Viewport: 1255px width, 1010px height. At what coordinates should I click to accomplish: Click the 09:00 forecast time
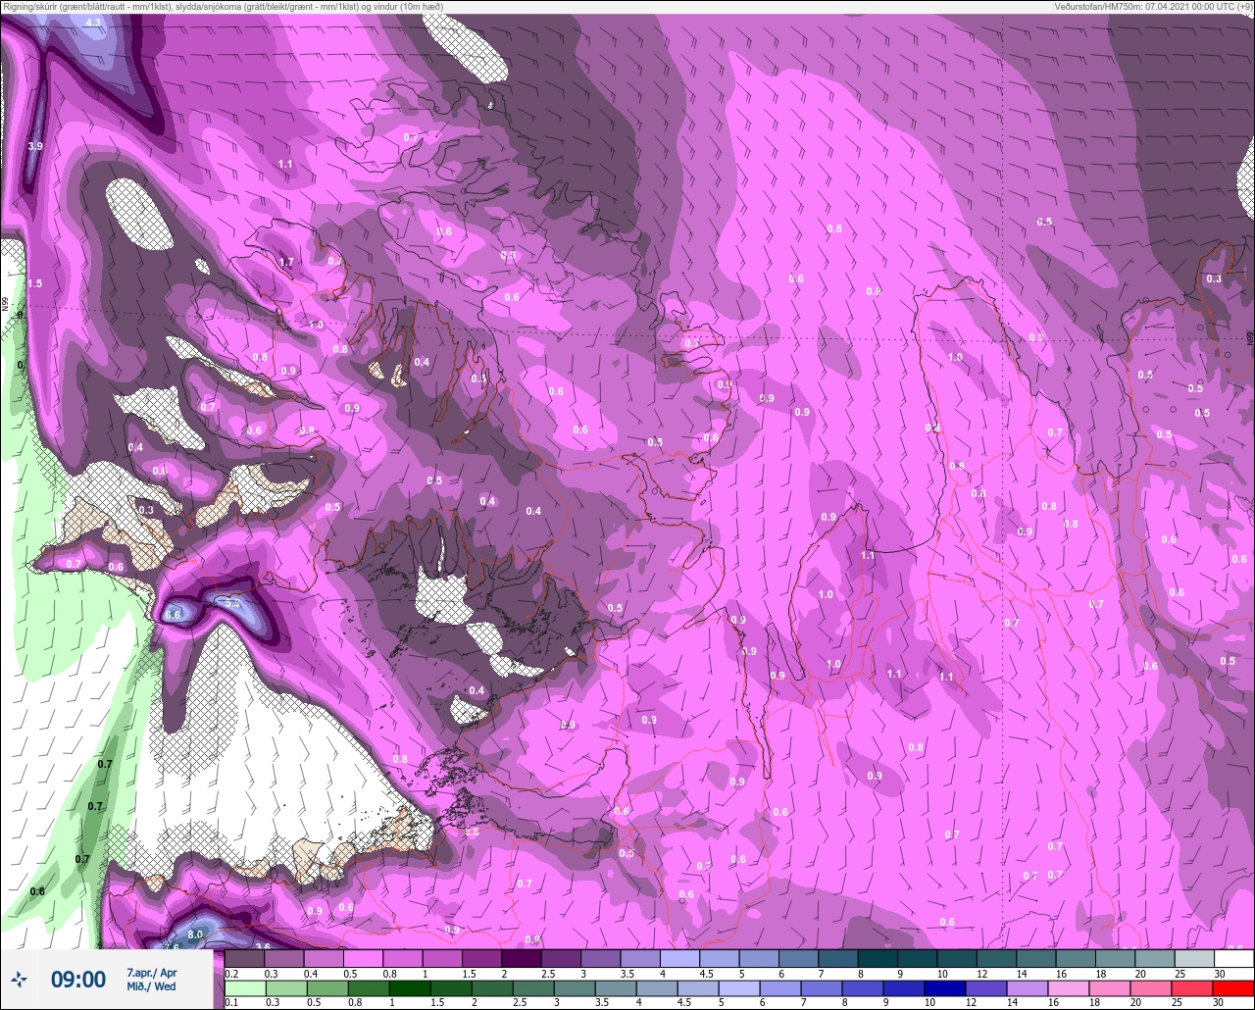78,980
